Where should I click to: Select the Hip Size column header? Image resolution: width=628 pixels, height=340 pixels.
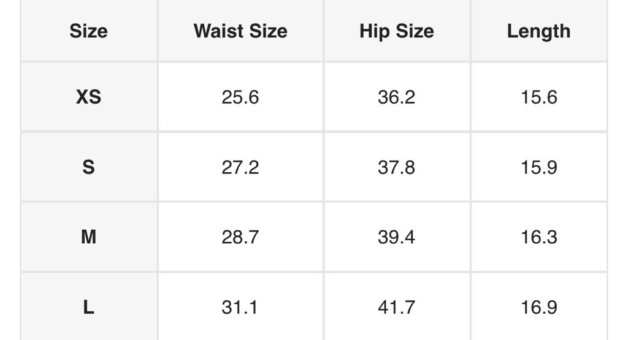pyautogui.click(x=396, y=31)
